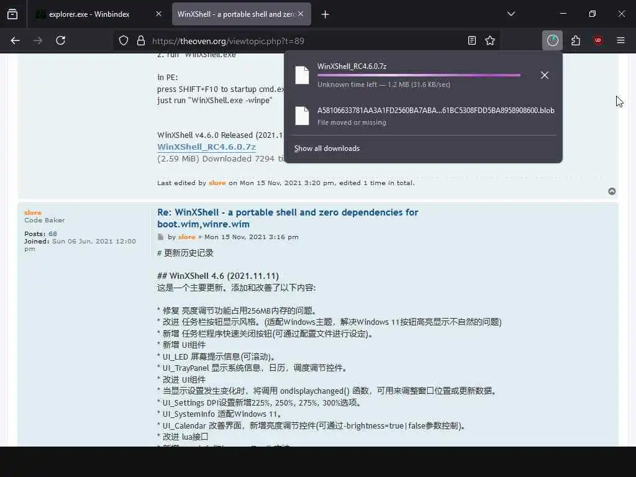Close the explorer.exe - Winbindex tab

click(158, 14)
